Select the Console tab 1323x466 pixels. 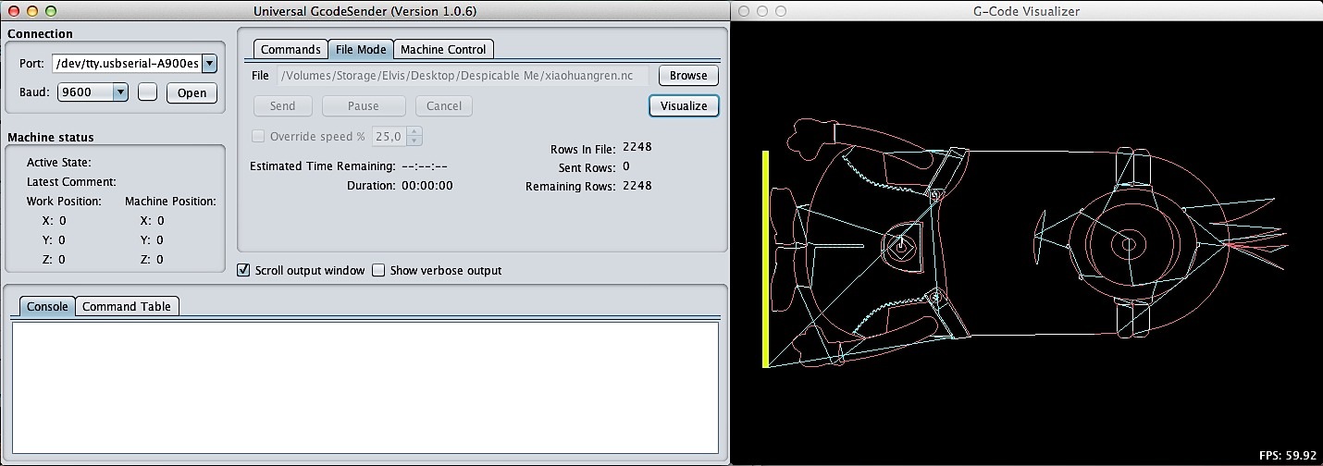(x=47, y=306)
